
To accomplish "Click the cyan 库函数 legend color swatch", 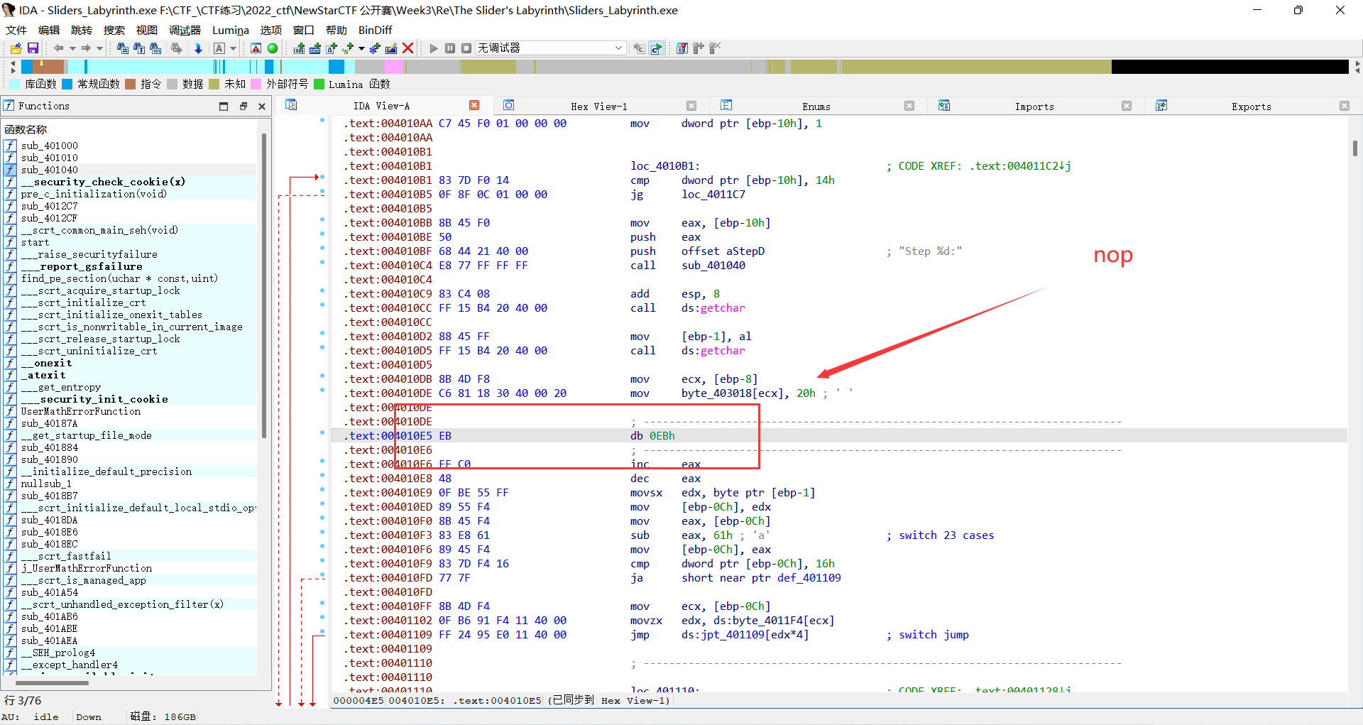I will (15, 84).
